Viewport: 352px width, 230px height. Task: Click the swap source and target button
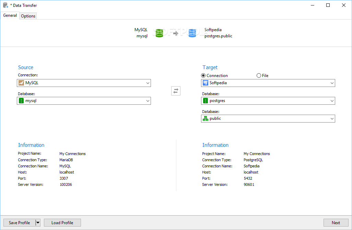176,91
